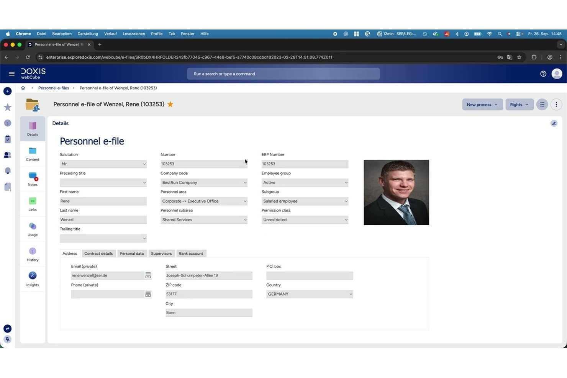
Task: Open notifications bell in left rail
Action: (7, 171)
